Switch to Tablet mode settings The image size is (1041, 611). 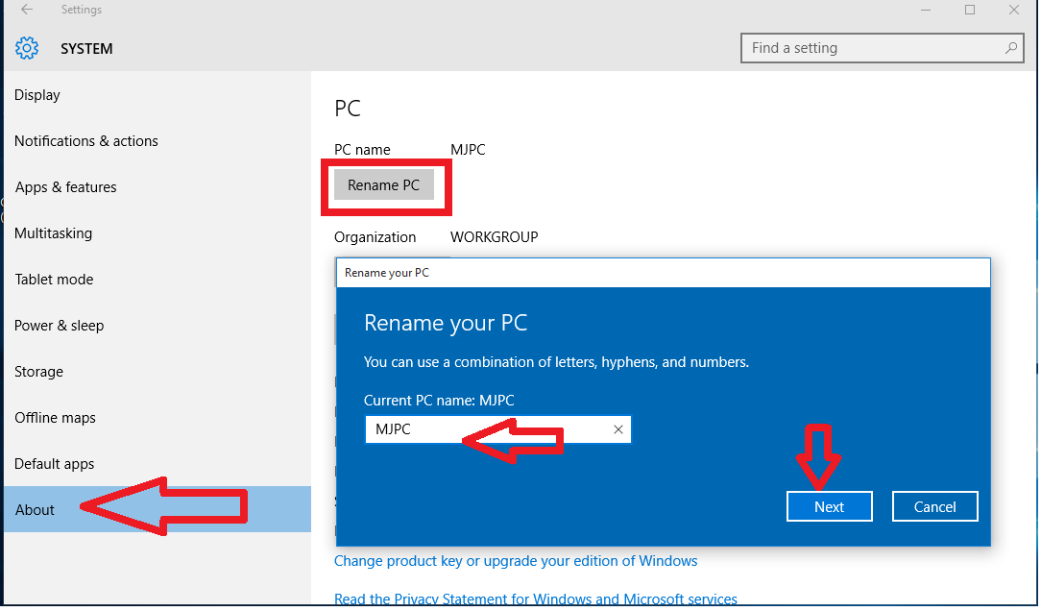click(x=54, y=279)
